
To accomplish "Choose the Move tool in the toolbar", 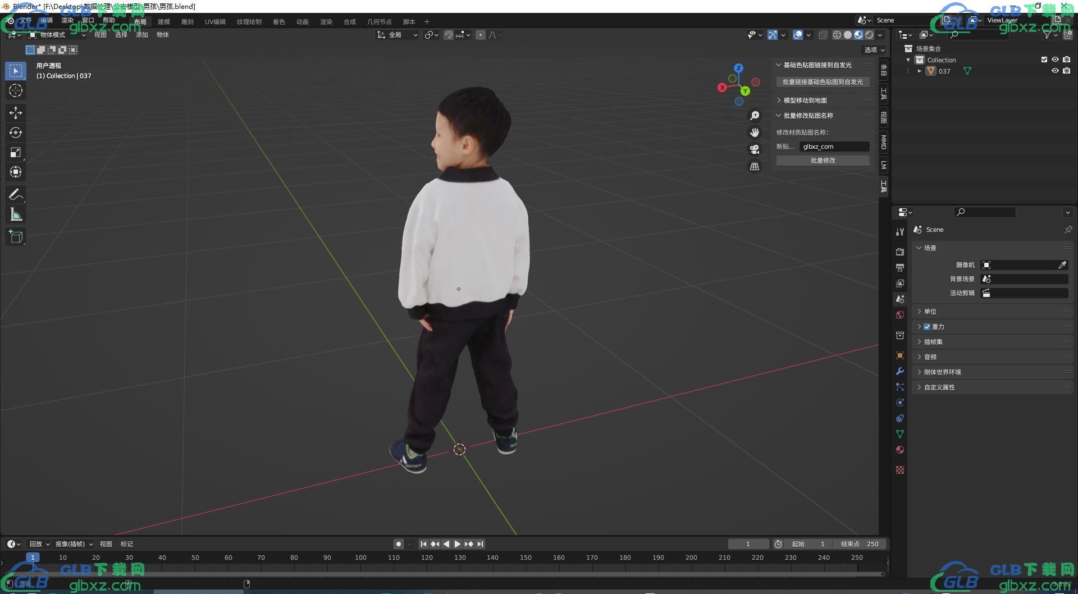I will pyautogui.click(x=16, y=113).
